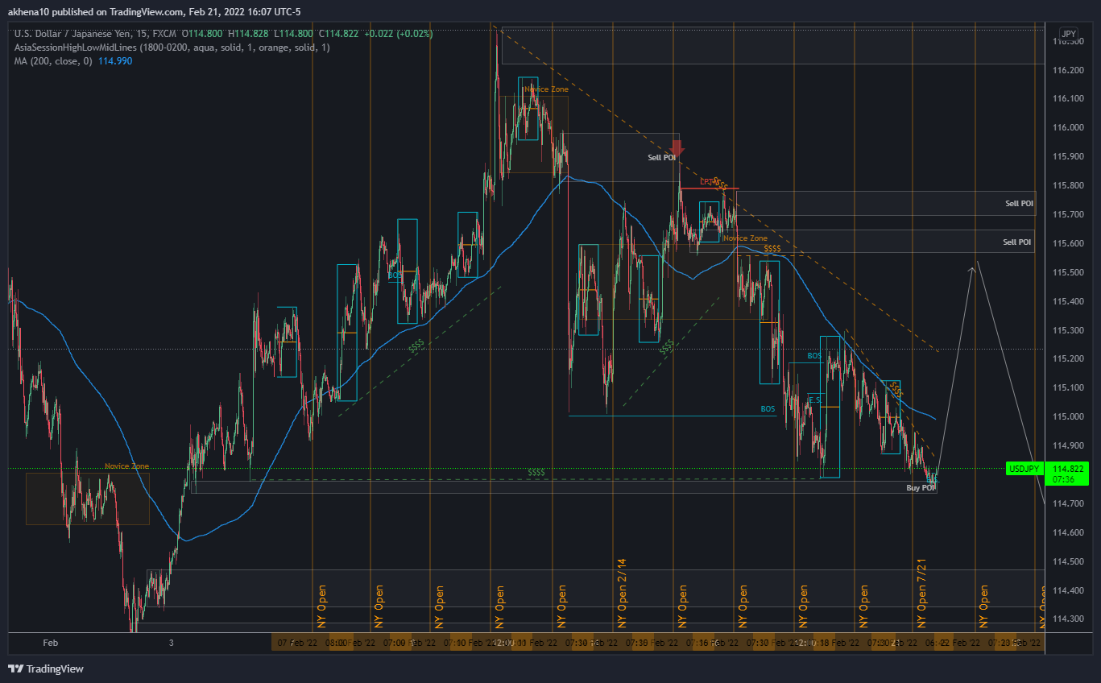Click the 114.300 price axis label

click(1067, 619)
